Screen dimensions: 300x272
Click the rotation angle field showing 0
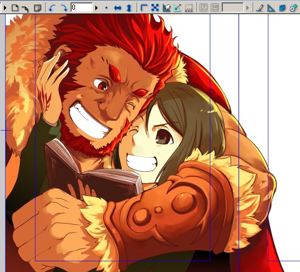82,7
